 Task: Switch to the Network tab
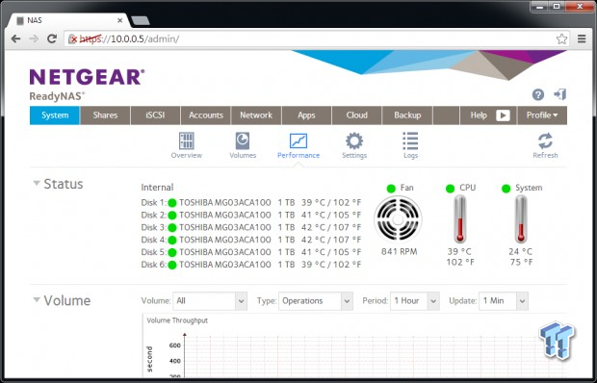coord(256,115)
